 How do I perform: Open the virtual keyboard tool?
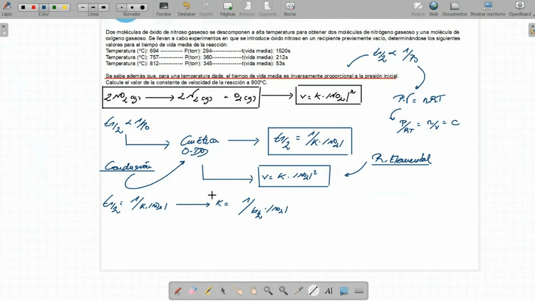[x=358, y=291]
